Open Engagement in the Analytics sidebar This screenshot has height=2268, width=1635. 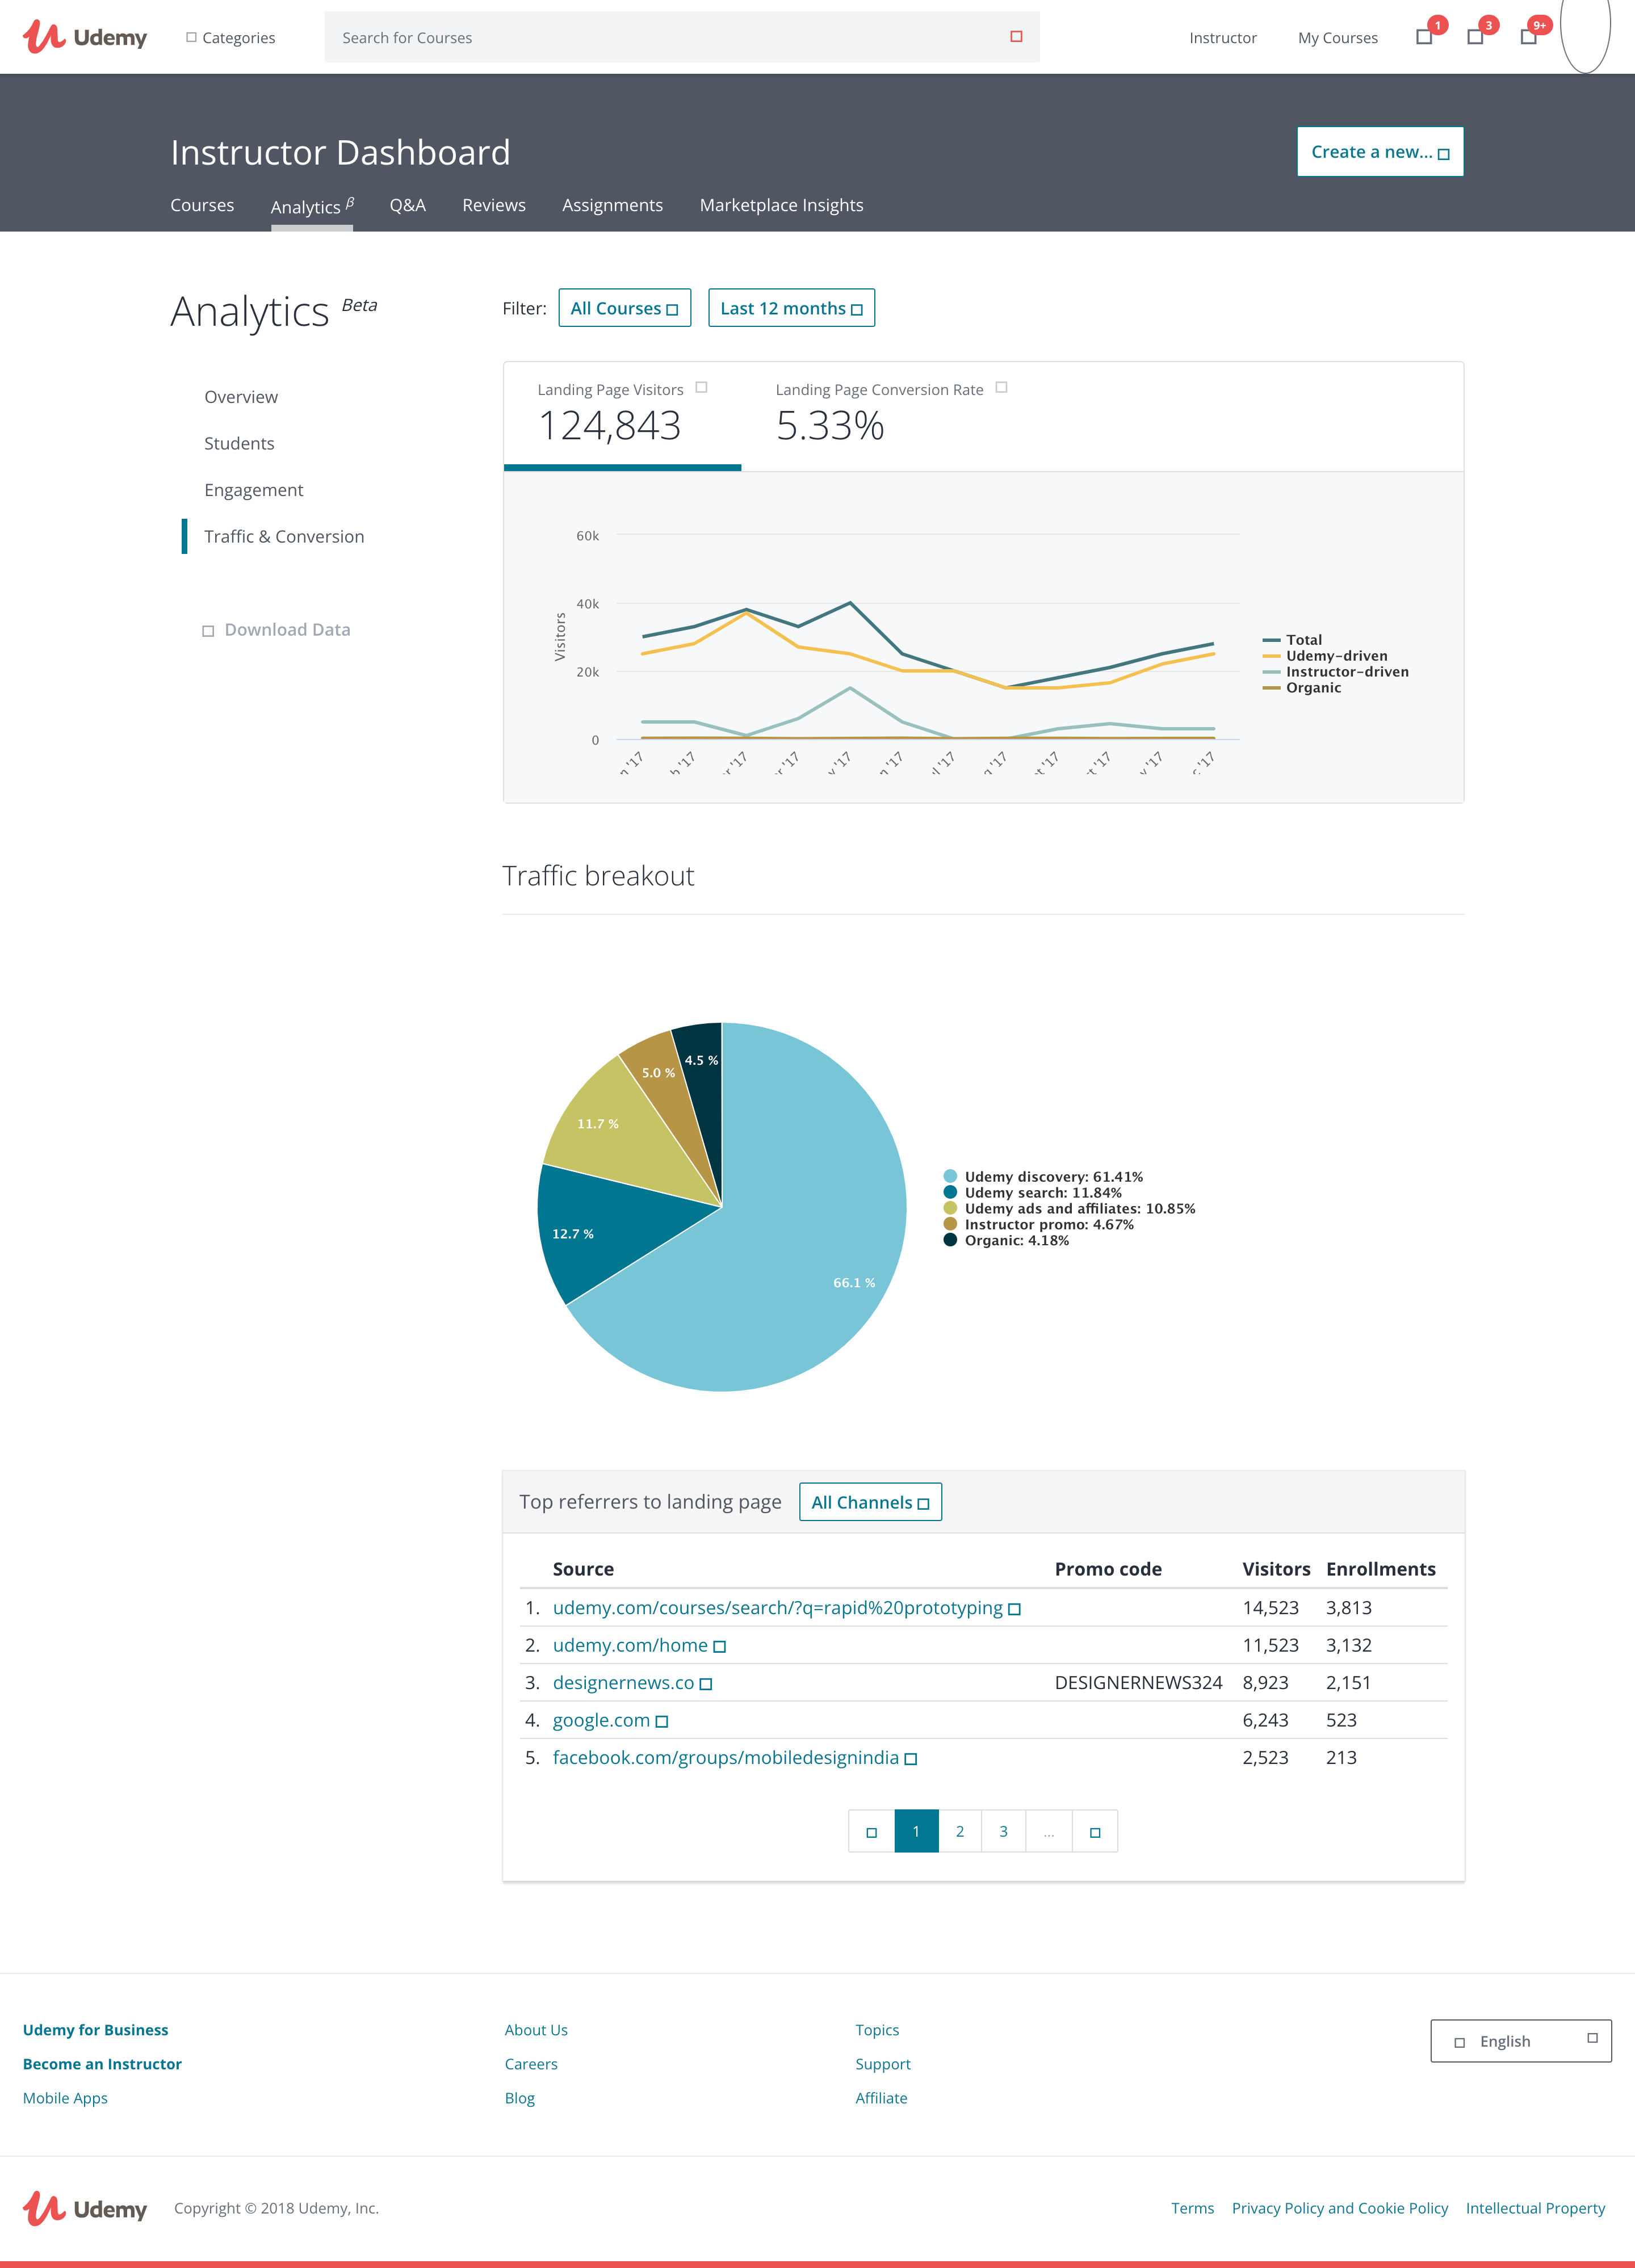[x=253, y=490]
